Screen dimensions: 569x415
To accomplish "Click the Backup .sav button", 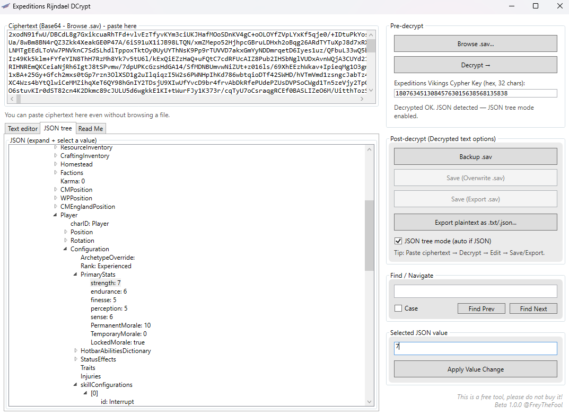I will 475,157.
